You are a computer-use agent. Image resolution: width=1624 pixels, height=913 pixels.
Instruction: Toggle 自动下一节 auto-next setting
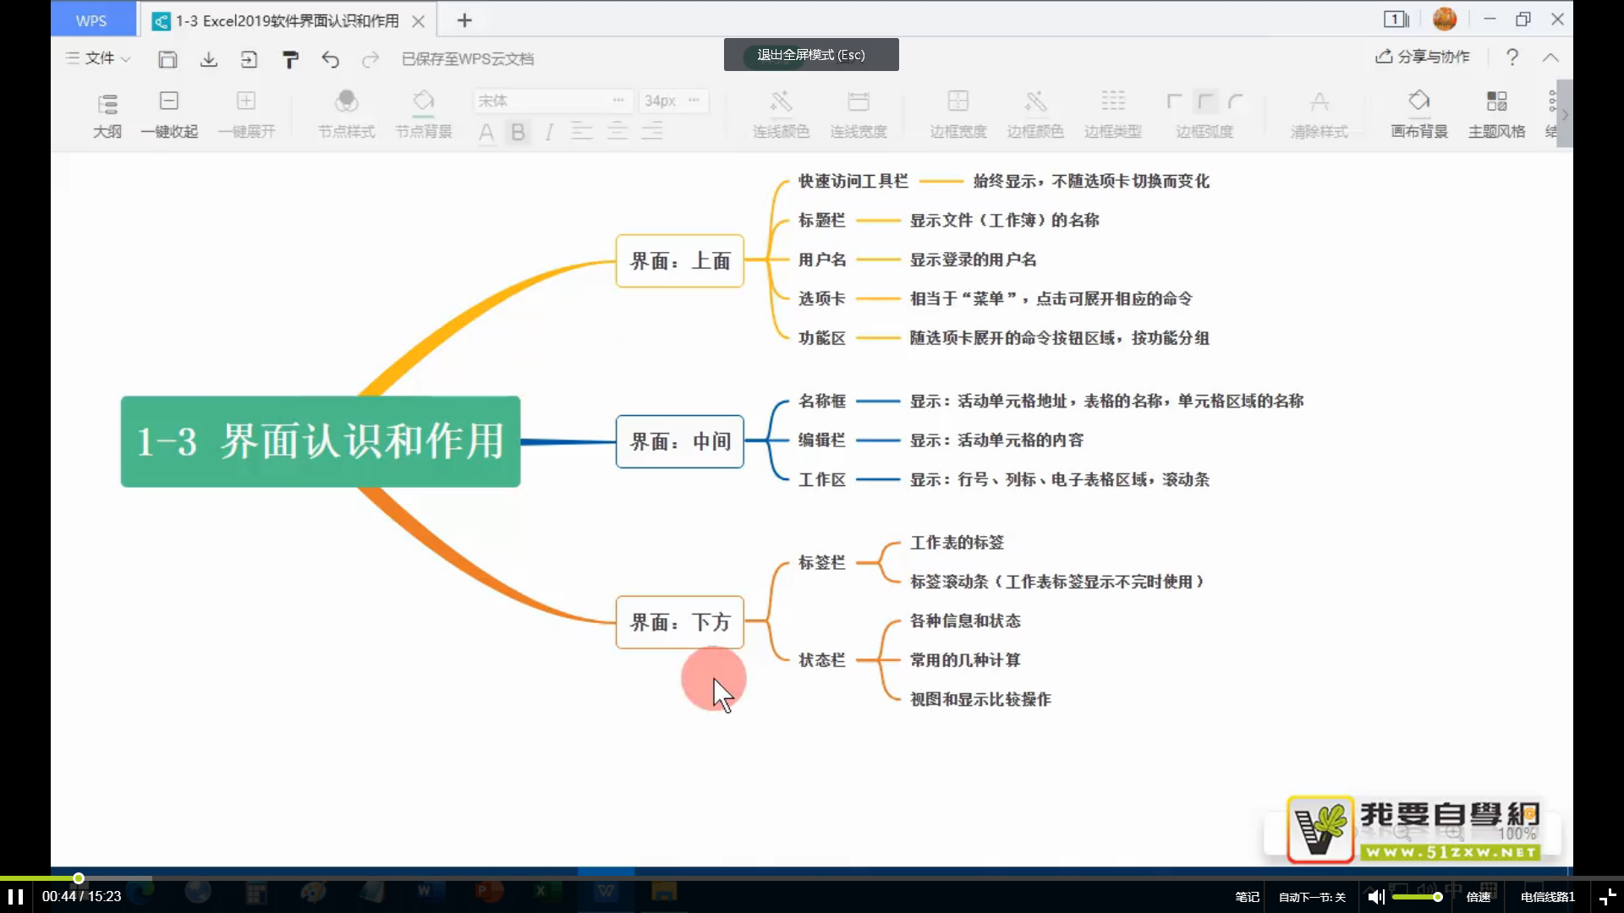[1312, 897]
